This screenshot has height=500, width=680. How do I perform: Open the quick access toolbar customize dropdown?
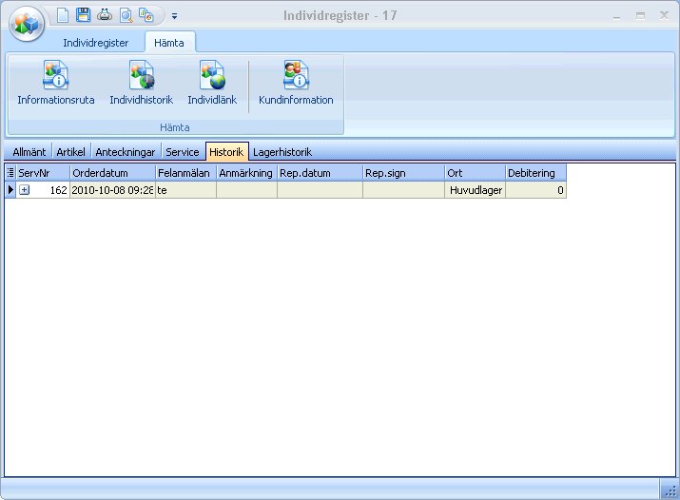click(x=175, y=16)
